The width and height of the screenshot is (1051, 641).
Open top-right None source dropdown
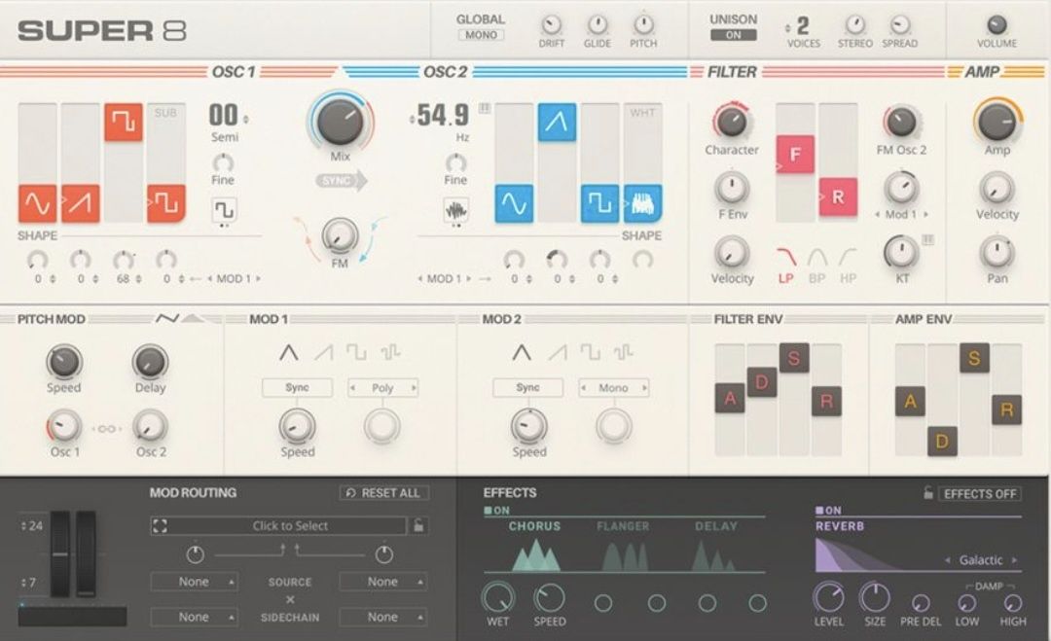[382, 582]
